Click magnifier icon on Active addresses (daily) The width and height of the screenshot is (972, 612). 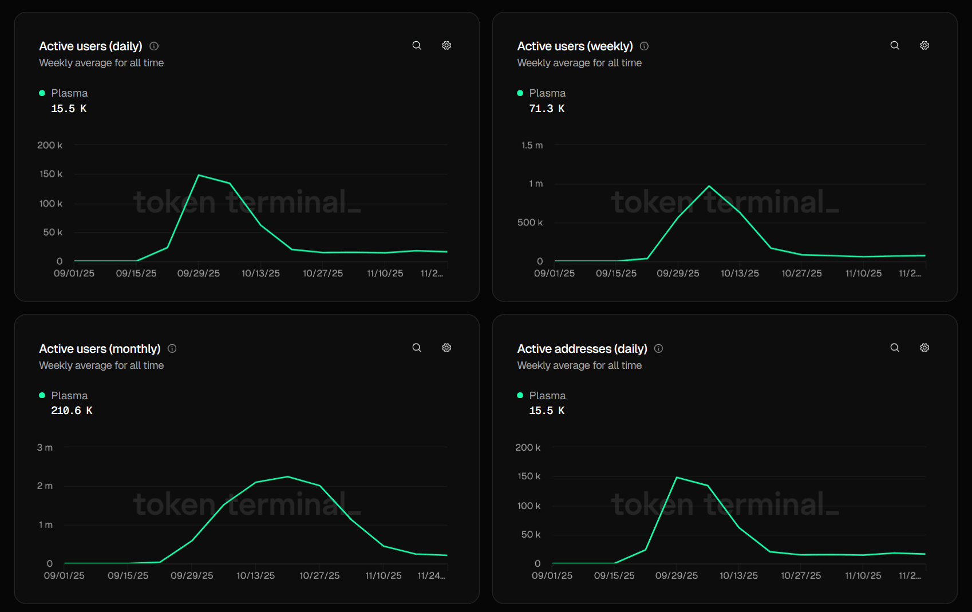click(x=895, y=348)
